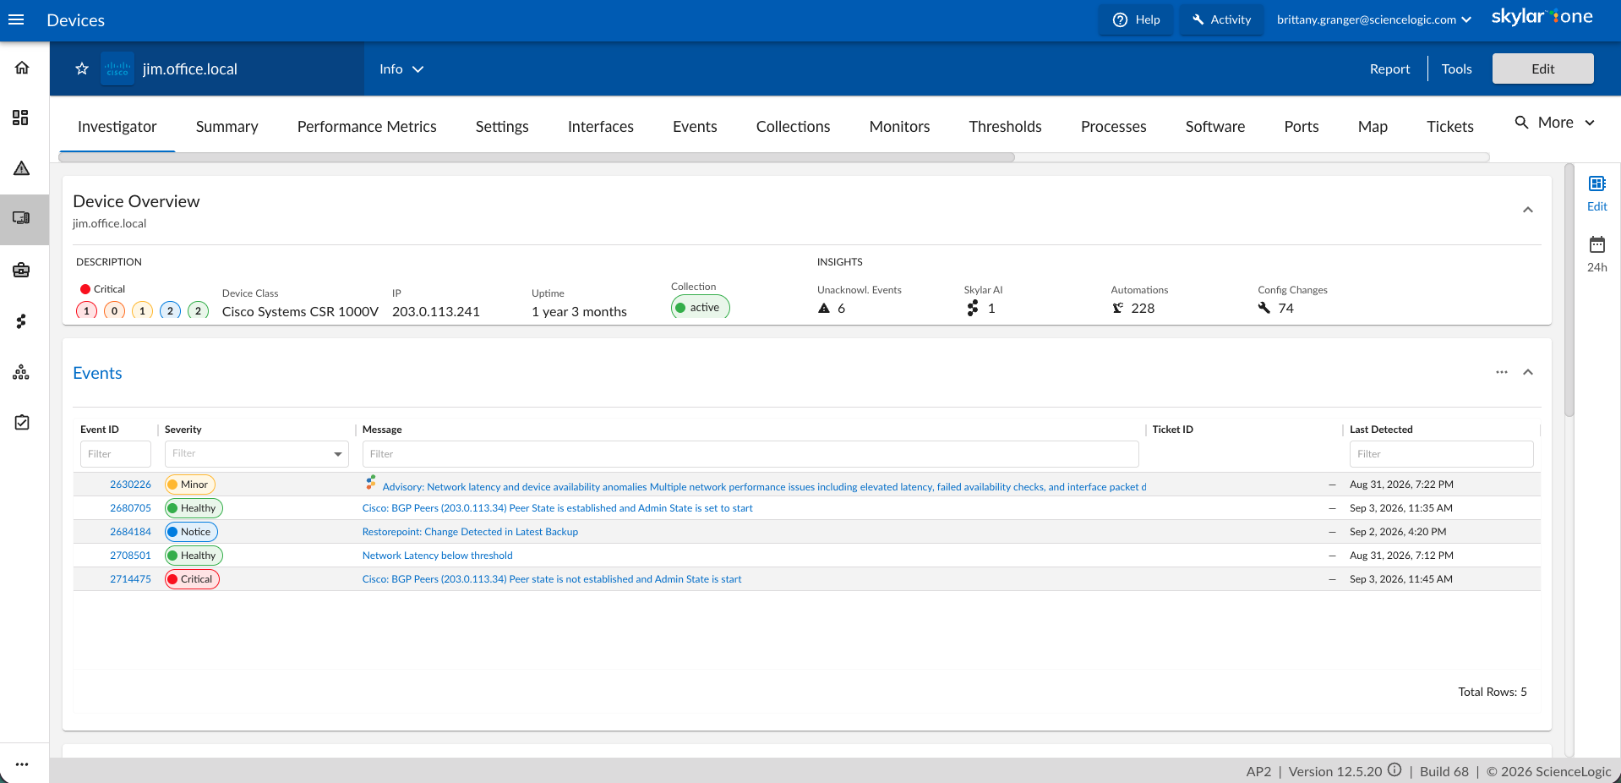Focus the Event ID filter field

(x=116, y=454)
